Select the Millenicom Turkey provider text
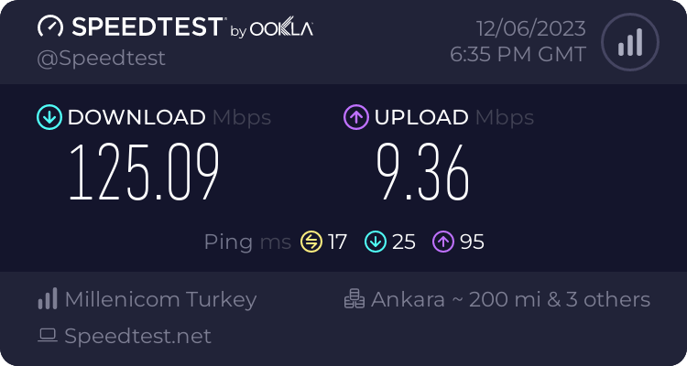Image resolution: width=687 pixels, height=366 pixels. (160, 300)
